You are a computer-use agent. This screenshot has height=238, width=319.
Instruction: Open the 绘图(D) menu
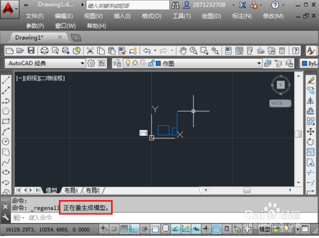211,16
